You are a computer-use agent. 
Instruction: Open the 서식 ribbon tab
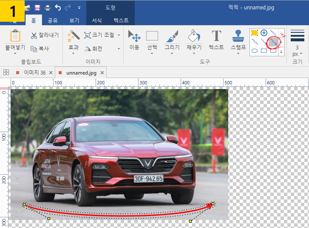97,20
